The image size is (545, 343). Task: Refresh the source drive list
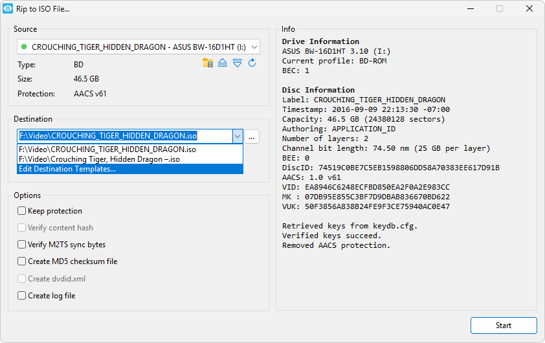coord(252,63)
